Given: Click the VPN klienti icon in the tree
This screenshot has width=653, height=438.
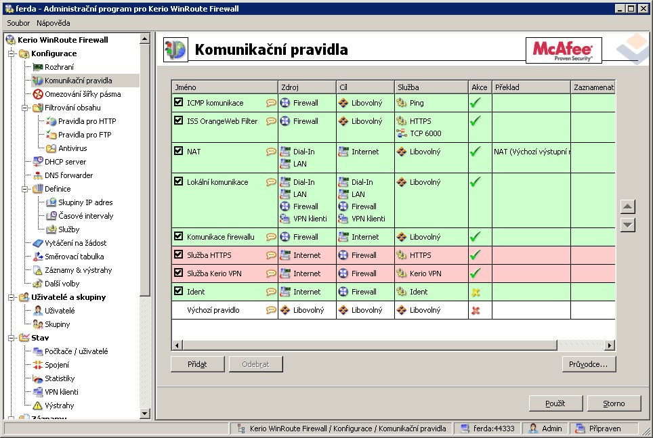Looking at the screenshot, I should click(38, 392).
